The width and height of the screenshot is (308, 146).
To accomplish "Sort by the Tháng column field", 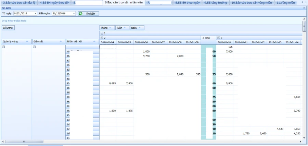I will click(107, 28).
